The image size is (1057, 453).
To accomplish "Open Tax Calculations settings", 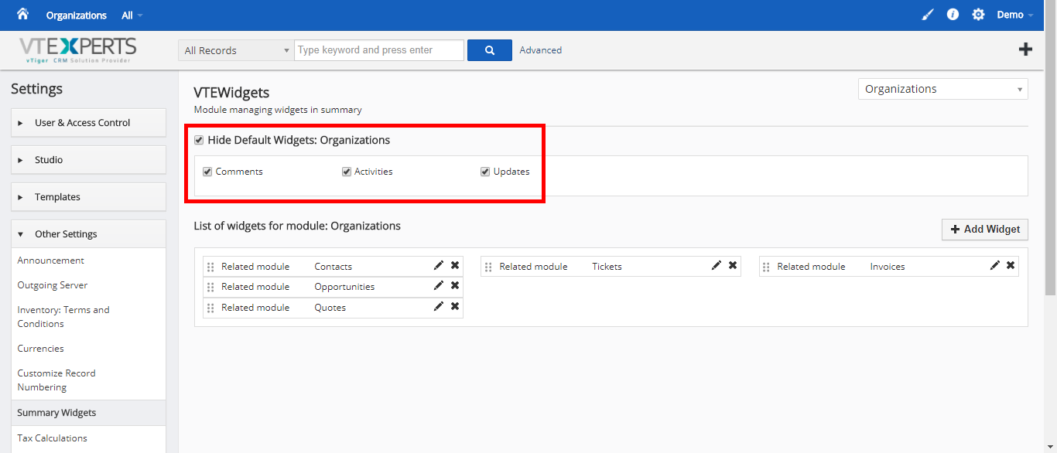I will 52,438.
